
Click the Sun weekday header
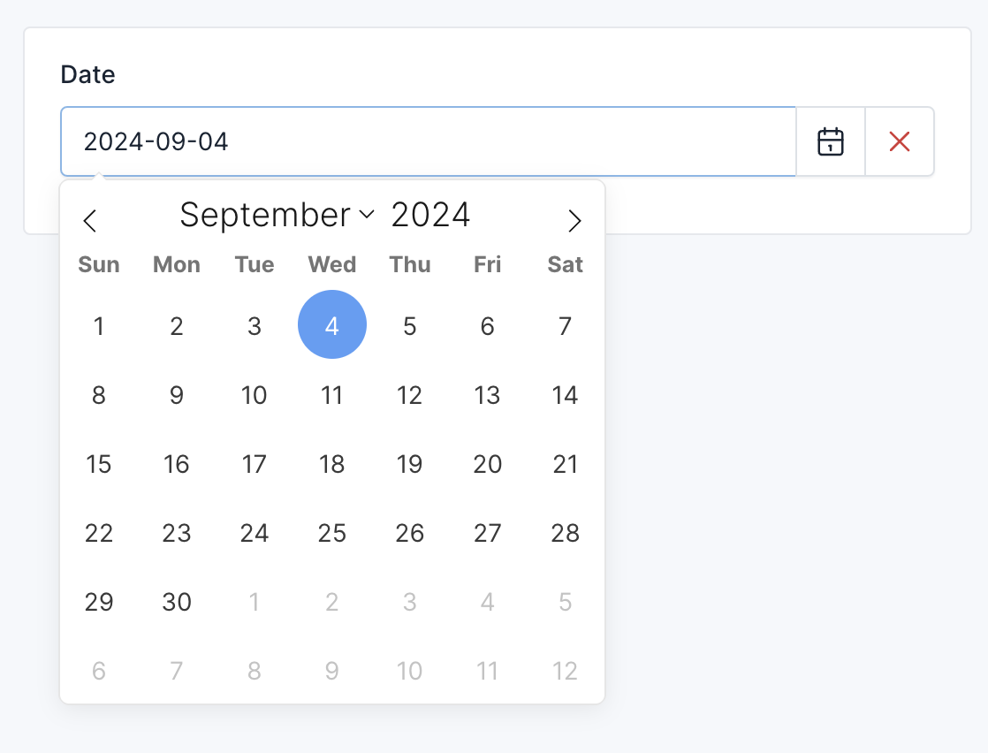(x=99, y=264)
